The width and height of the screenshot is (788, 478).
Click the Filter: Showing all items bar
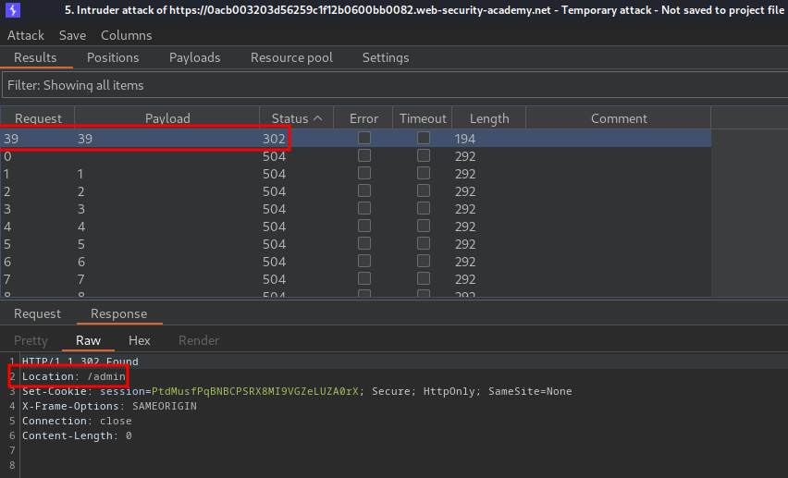pos(395,85)
